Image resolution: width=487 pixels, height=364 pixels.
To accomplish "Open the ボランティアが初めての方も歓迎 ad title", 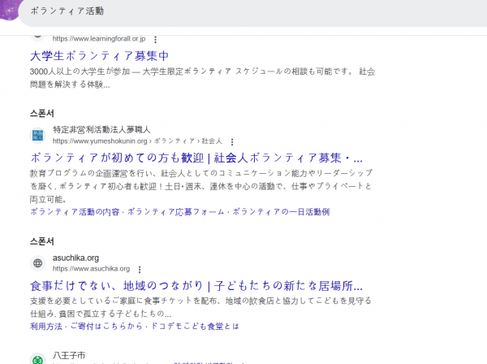I will (196, 158).
